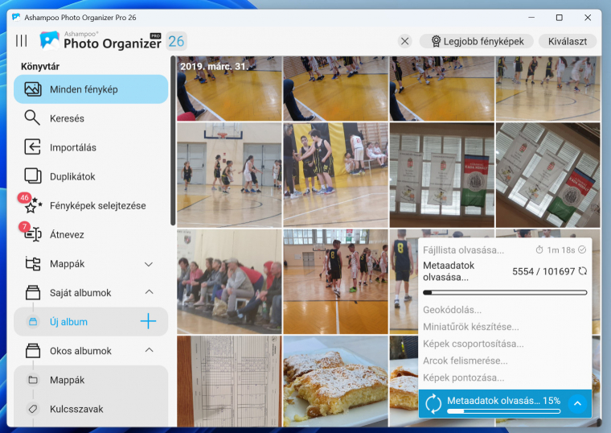Collapse the Saját albumok section

pyautogui.click(x=149, y=293)
